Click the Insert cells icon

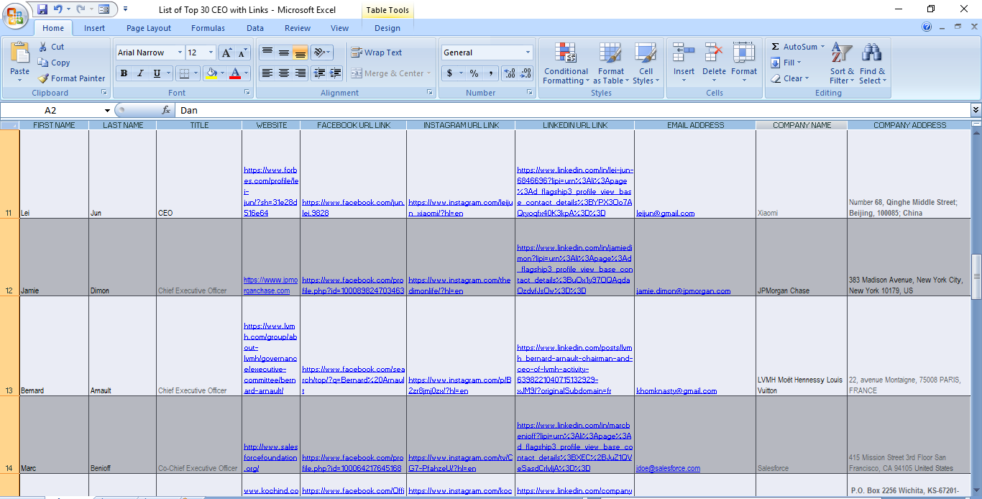click(x=684, y=53)
